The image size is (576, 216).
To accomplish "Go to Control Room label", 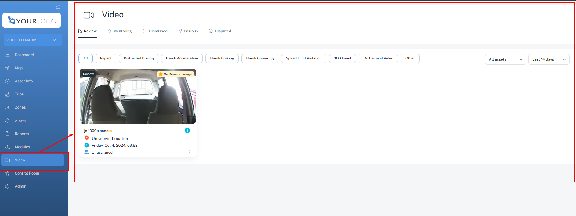I will pos(27,173).
